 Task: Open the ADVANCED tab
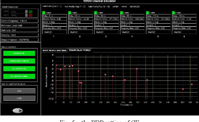tap(135, 7)
